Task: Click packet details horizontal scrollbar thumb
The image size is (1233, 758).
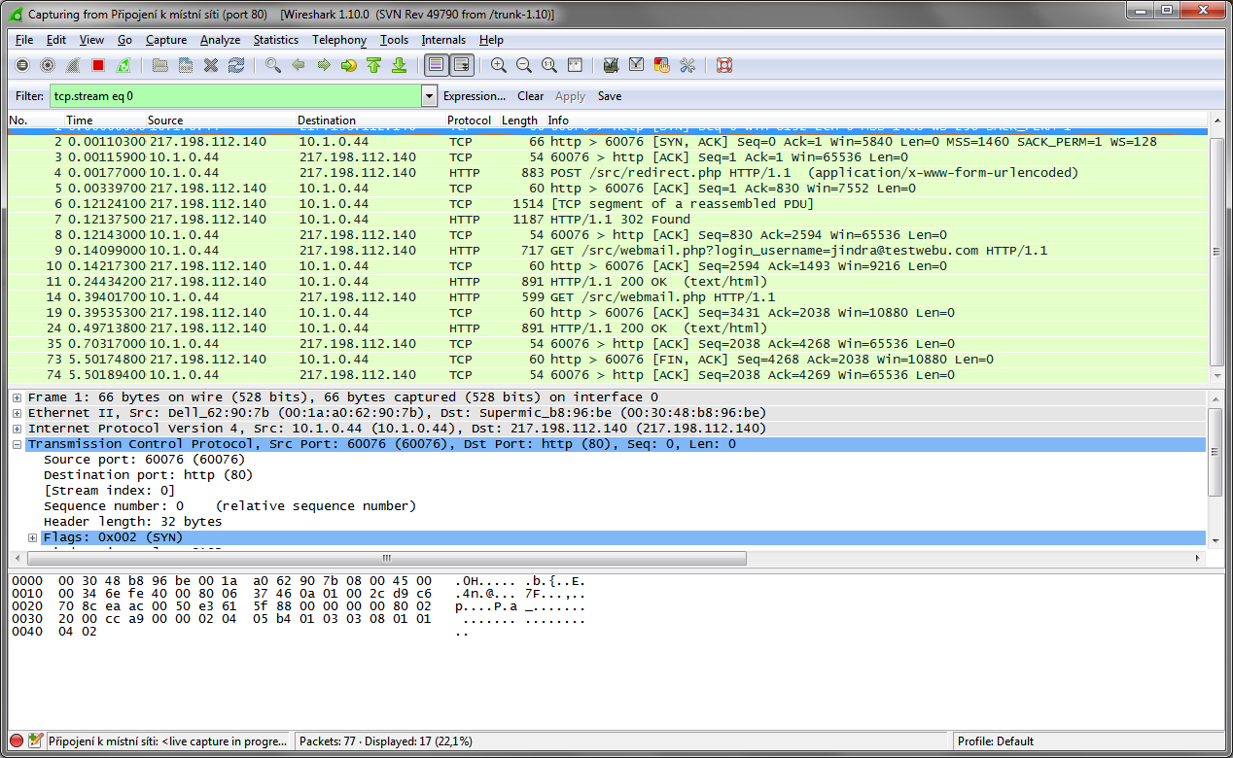Action: [386, 559]
